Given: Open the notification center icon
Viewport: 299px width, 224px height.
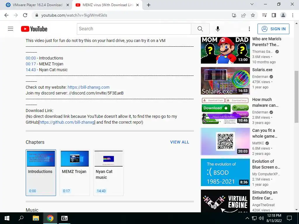Looking at the screenshot, I should 289,218.
